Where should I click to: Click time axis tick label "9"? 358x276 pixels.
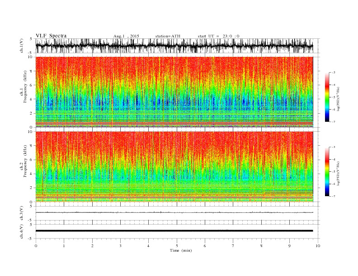tap(289, 246)
